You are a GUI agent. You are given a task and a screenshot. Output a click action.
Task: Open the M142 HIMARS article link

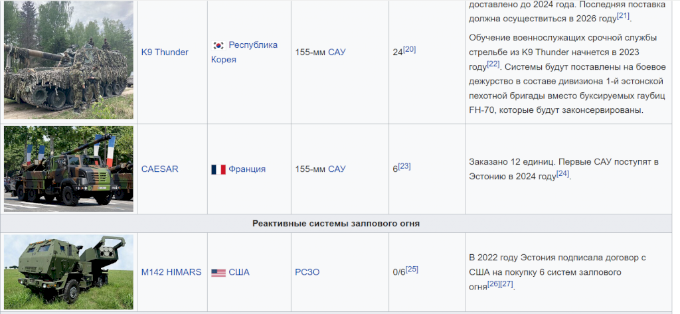coord(171,272)
